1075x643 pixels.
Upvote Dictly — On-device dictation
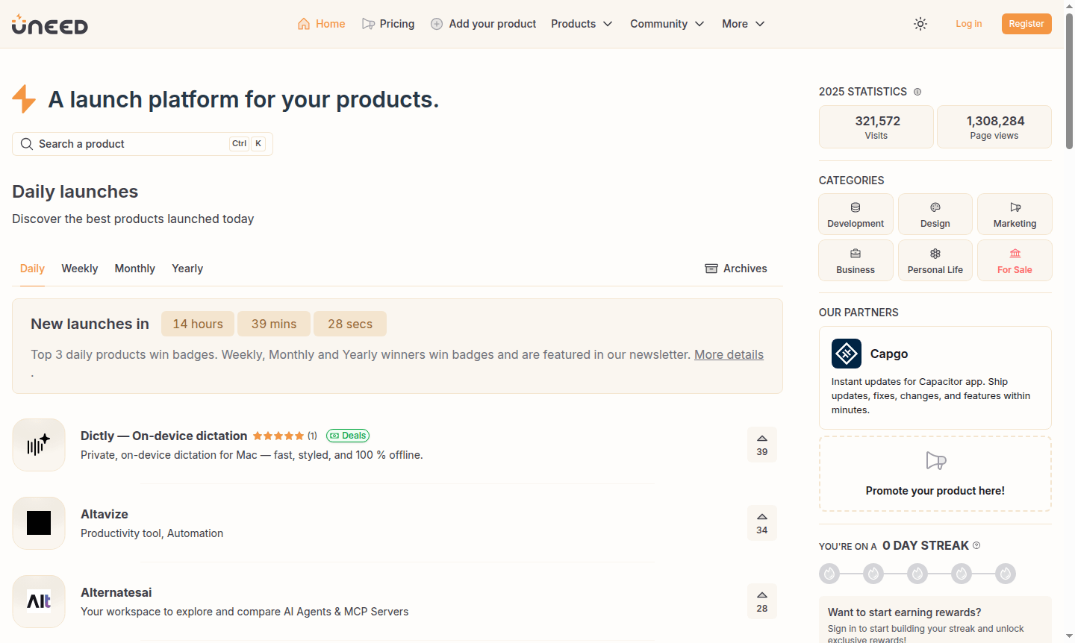(761, 445)
